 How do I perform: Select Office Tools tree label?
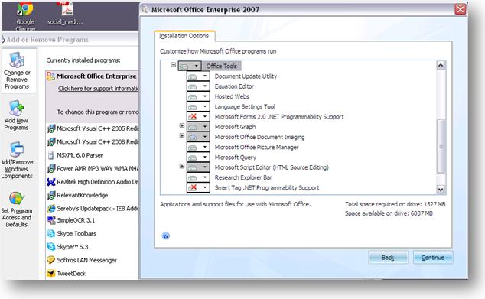(222, 66)
